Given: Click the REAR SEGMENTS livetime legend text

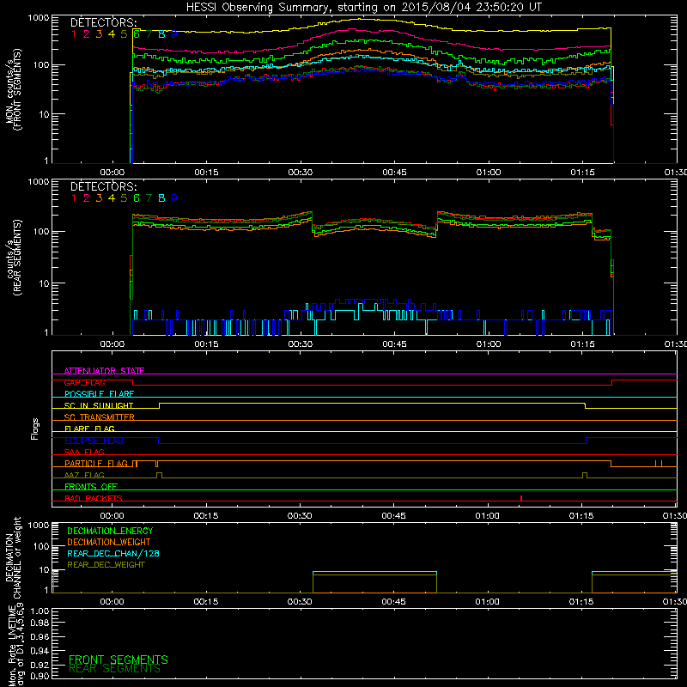Looking at the screenshot, I should [x=115, y=669].
